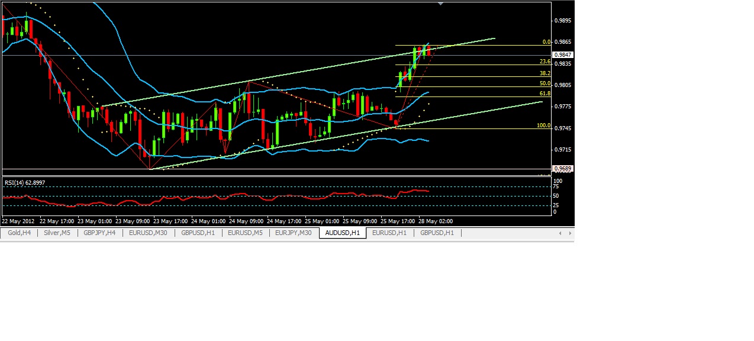Click the 22 May 17:00 time label
Viewport: 754px width, 341px height.
(57, 221)
